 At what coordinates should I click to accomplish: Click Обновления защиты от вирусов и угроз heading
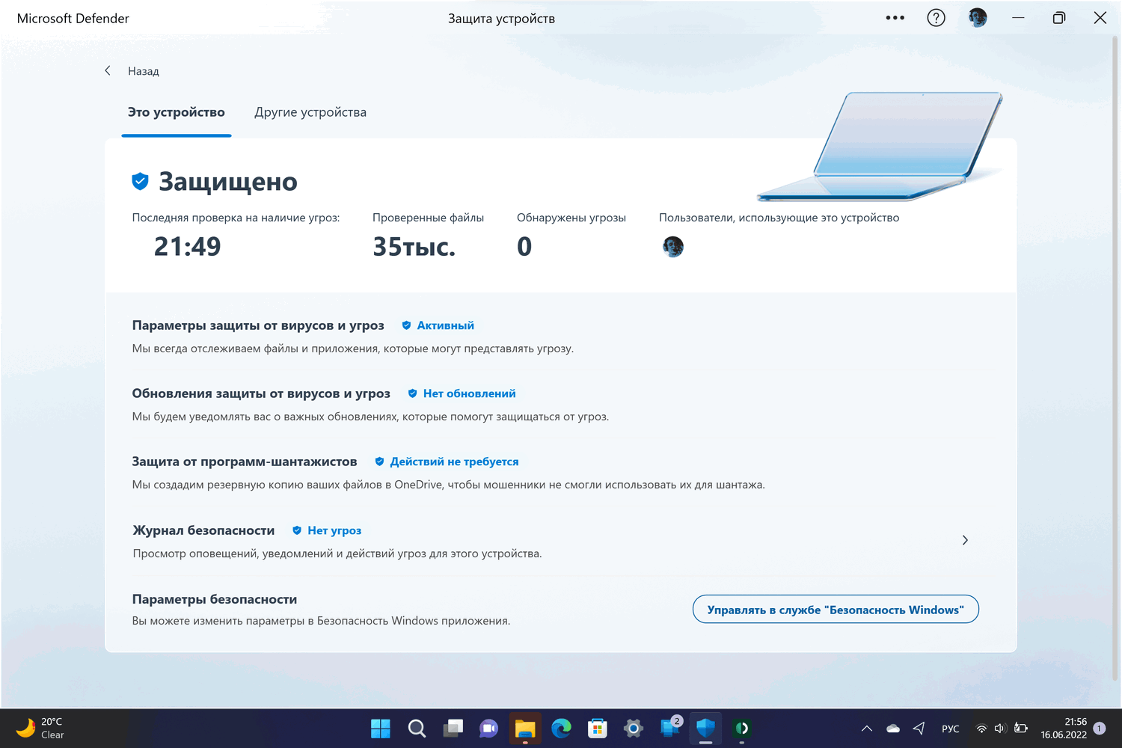(261, 393)
